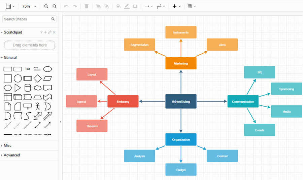Click the Scratchpad help question mark

pos(41,32)
